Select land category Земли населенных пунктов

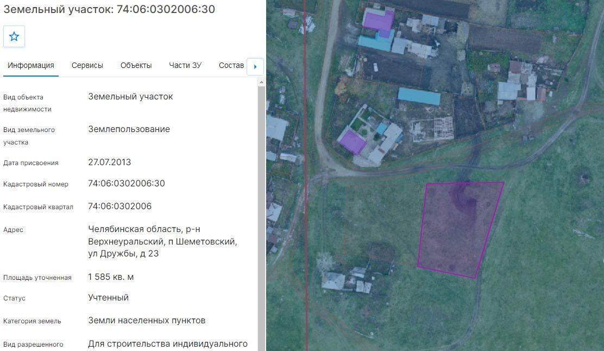click(147, 321)
